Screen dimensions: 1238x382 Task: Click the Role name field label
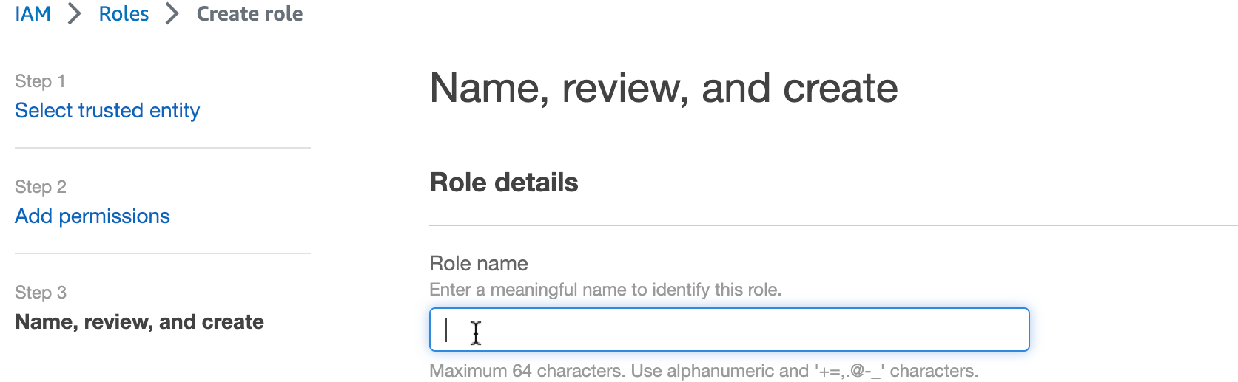point(478,264)
